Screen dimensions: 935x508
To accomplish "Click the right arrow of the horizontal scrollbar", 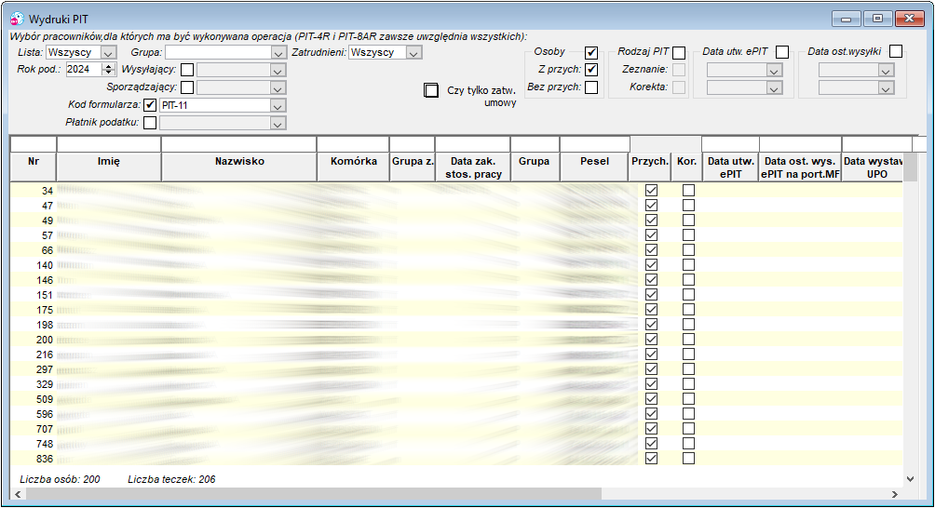I will [894, 494].
